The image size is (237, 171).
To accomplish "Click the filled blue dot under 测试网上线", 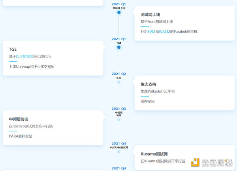I will (119, 12).
